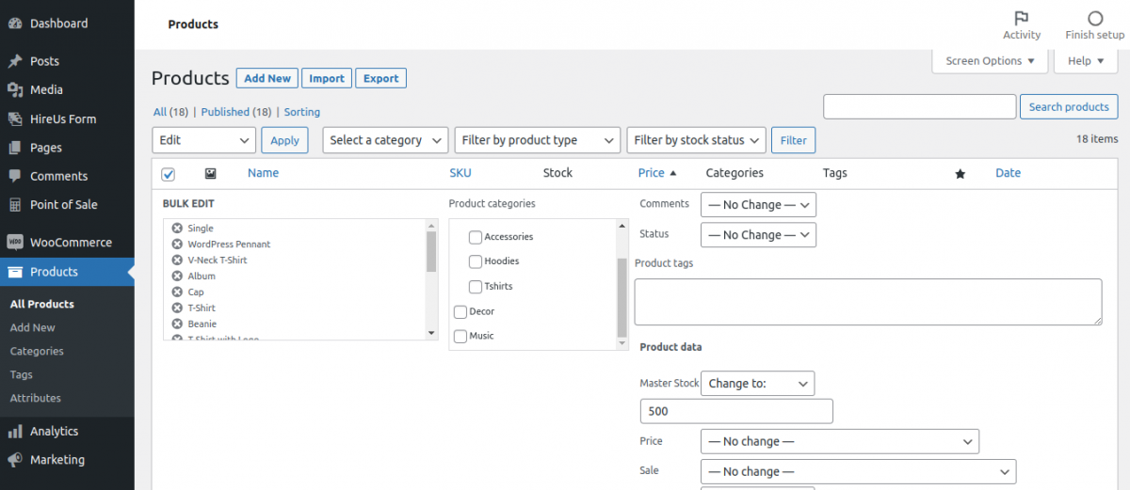Toggle the select-all products checkbox
Viewport: 1130px width, 490px height.
[169, 174]
